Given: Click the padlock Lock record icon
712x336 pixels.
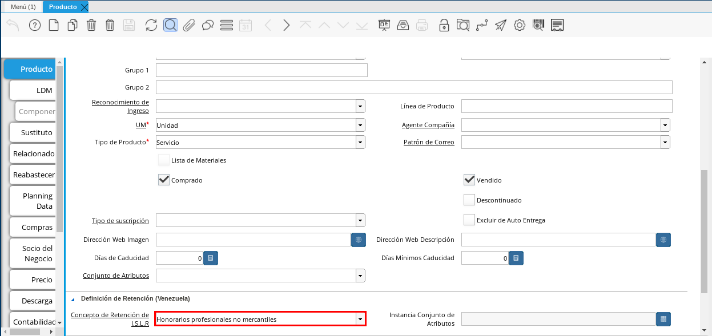Looking at the screenshot, I should point(444,25).
